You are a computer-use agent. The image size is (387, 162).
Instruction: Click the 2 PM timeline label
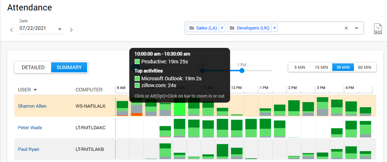292,88
